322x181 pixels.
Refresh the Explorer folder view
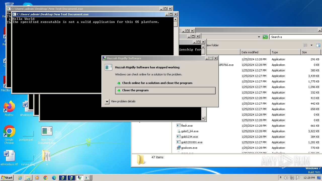point(265,37)
